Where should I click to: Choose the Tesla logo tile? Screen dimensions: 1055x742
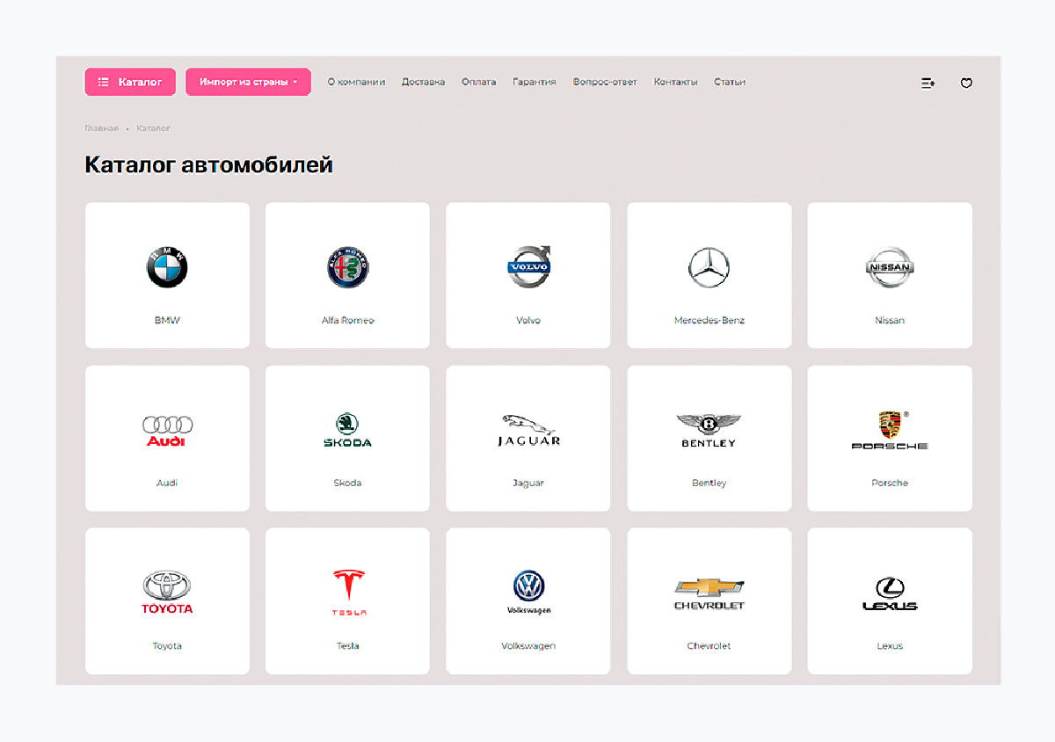tap(348, 592)
